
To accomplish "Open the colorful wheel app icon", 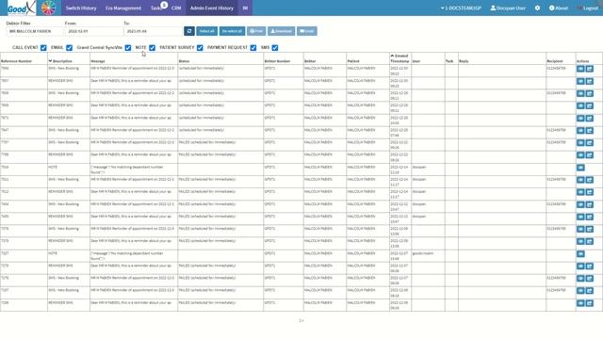I will 48,8.
